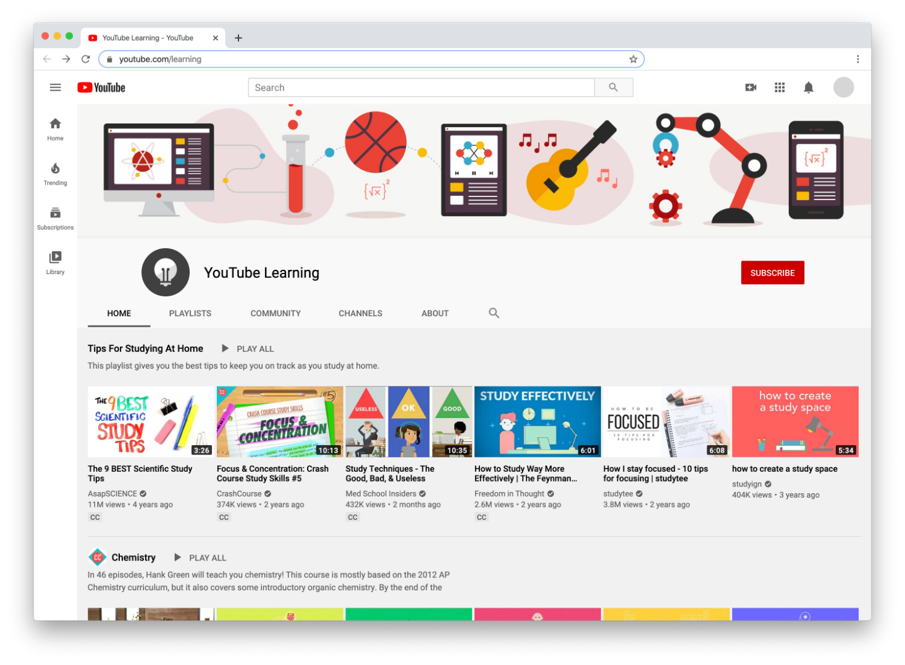Open a new browser tab
The image size is (905, 665).
click(238, 38)
